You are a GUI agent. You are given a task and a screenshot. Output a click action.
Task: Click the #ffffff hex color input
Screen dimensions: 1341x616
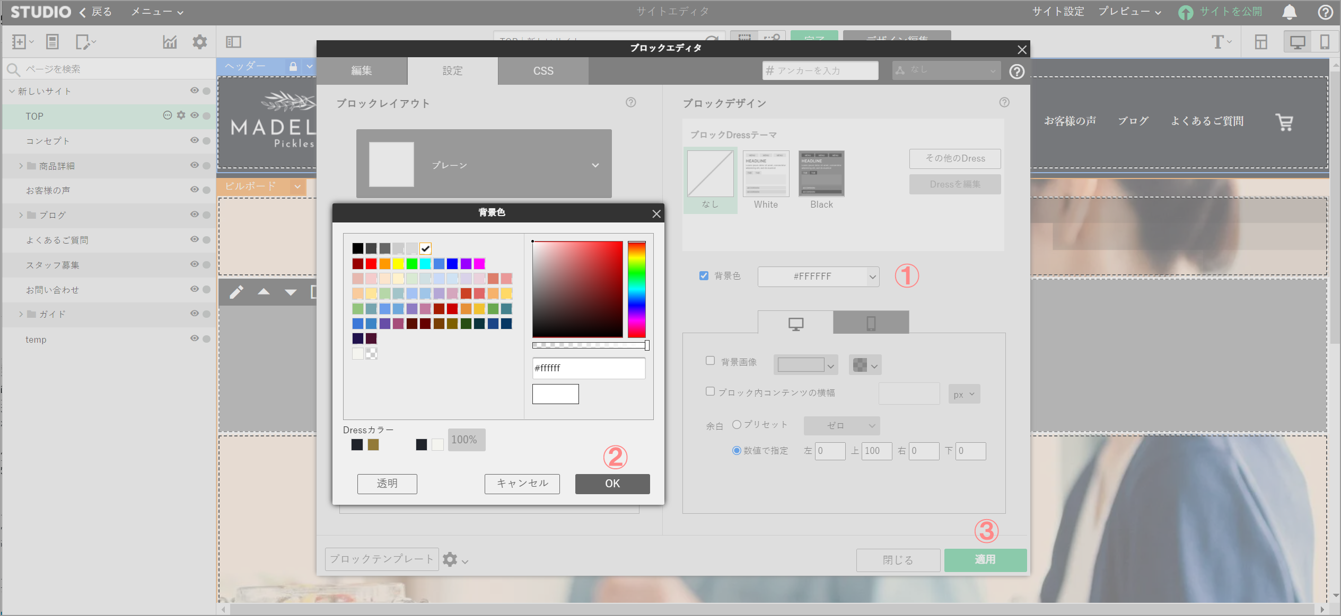[588, 368]
